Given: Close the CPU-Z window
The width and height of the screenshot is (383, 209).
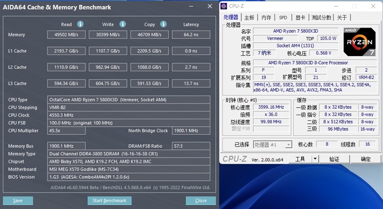Looking at the screenshot, I should 373,6.
